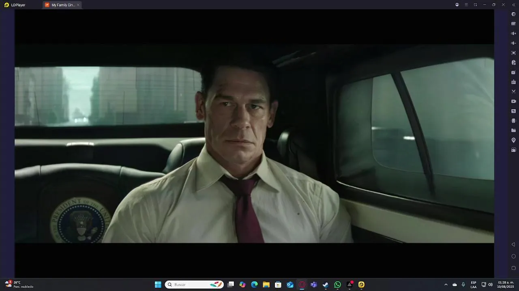Tap the Android back triangle button
Image resolution: width=519 pixels, height=291 pixels.
[513, 245]
